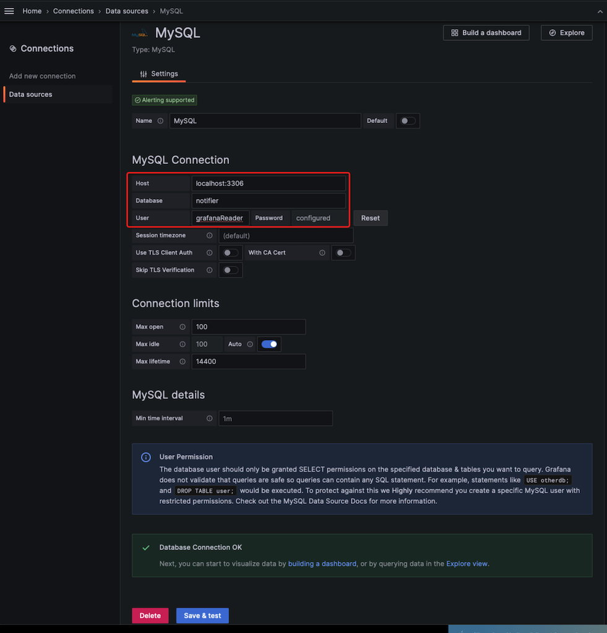The image size is (607, 633).
Task: Click info icon beside Auto label
Action: (x=250, y=344)
